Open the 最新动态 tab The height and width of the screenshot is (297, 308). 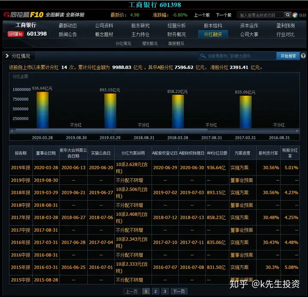pos(68,26)
